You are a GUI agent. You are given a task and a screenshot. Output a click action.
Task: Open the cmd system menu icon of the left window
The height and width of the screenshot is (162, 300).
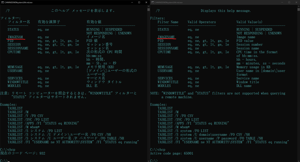(x=2, y=2)
